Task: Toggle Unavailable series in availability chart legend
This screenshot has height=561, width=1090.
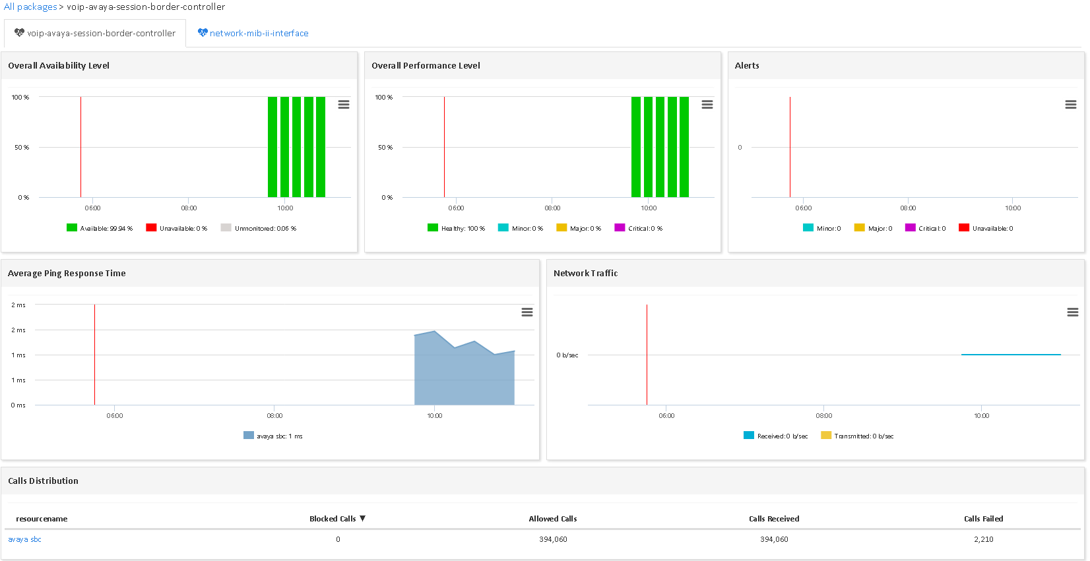Action: [x=176, y=228]
